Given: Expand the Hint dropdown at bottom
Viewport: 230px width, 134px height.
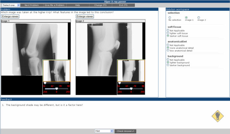Looking at the screenshot, I should 104,131.
